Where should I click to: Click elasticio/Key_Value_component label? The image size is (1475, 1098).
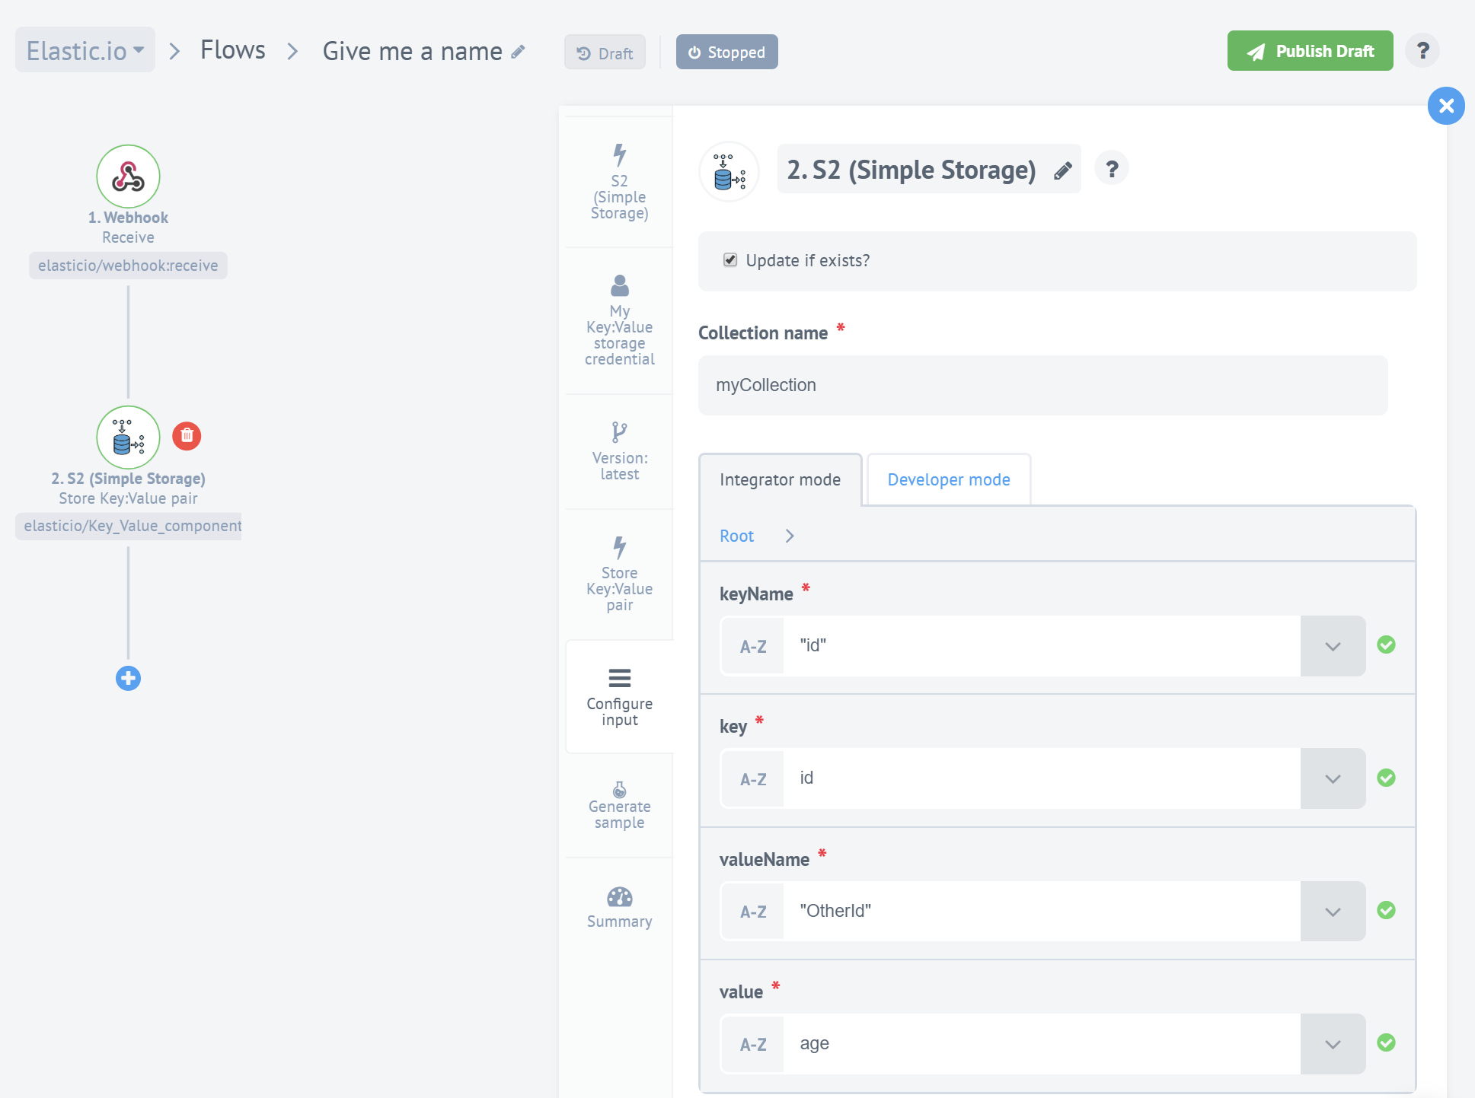128,526
